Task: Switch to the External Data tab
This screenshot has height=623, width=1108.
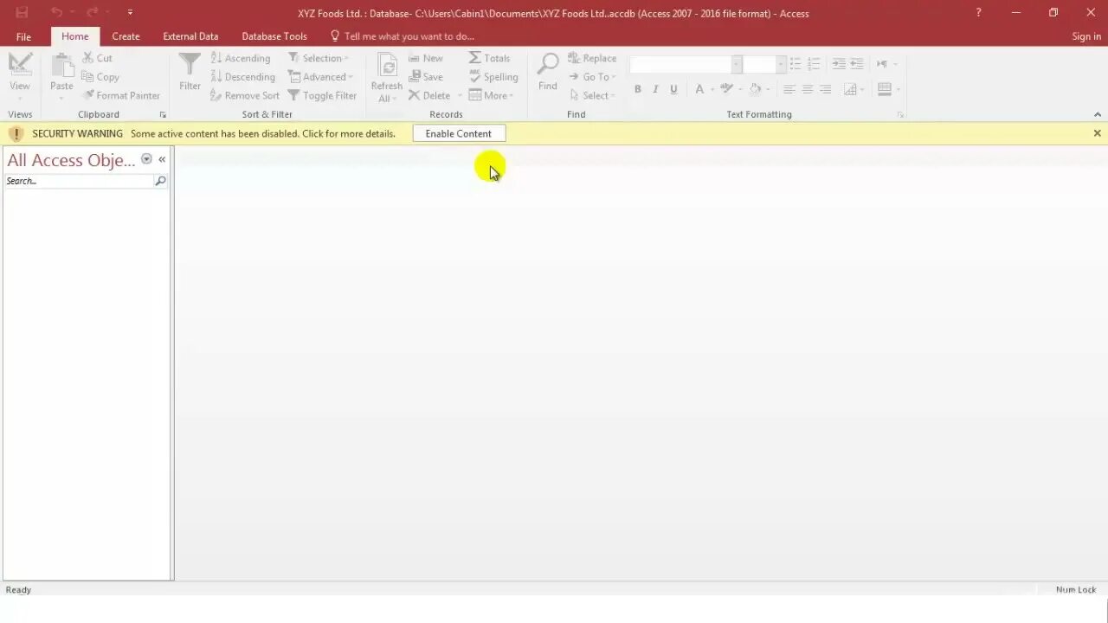Action: point(190,36)
